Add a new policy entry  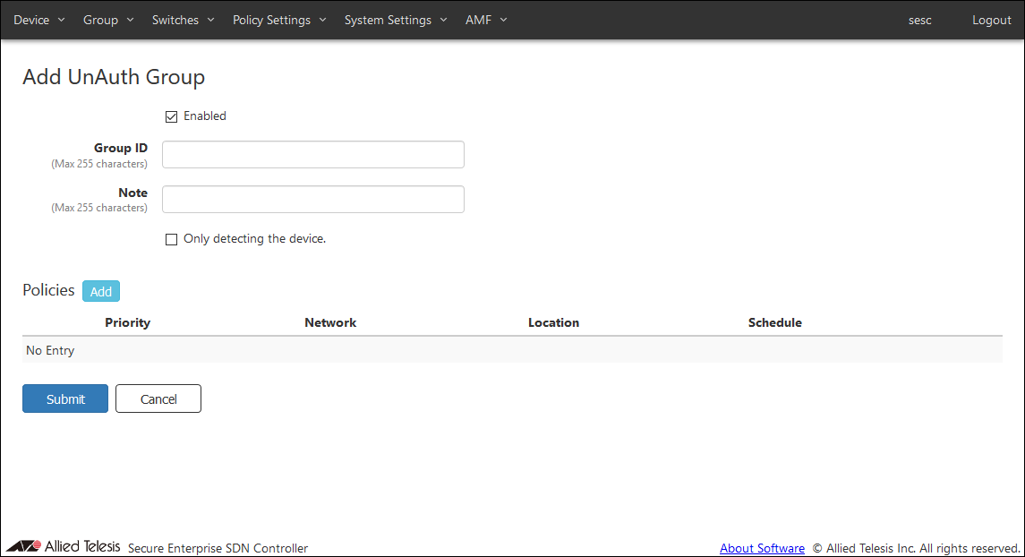pyautogui.click(x=100, y=292)
